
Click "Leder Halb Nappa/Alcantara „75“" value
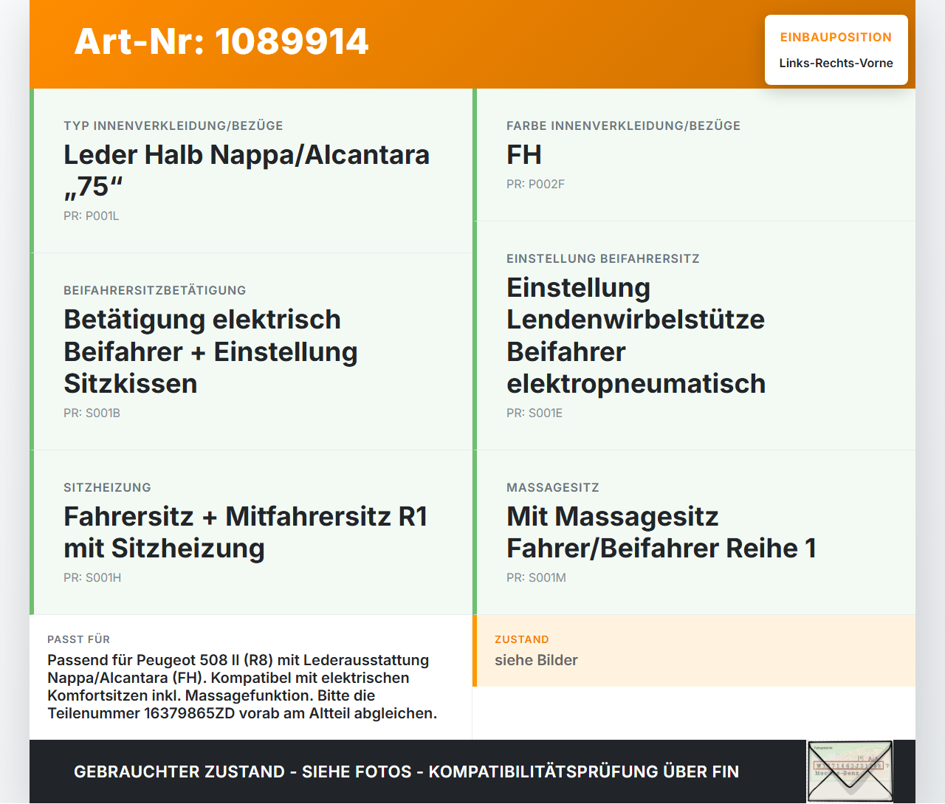[x=247, y=171]
